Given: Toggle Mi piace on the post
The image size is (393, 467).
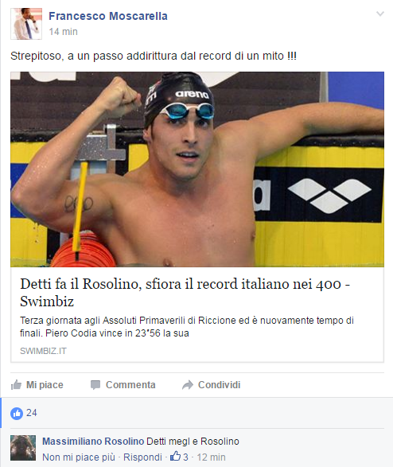Looking at the screenshot, I should [37, 385].
